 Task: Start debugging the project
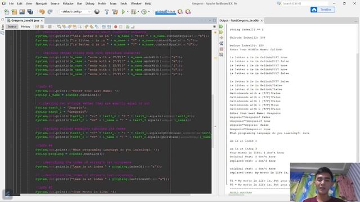pyautogui.click(x=133, y=12)
